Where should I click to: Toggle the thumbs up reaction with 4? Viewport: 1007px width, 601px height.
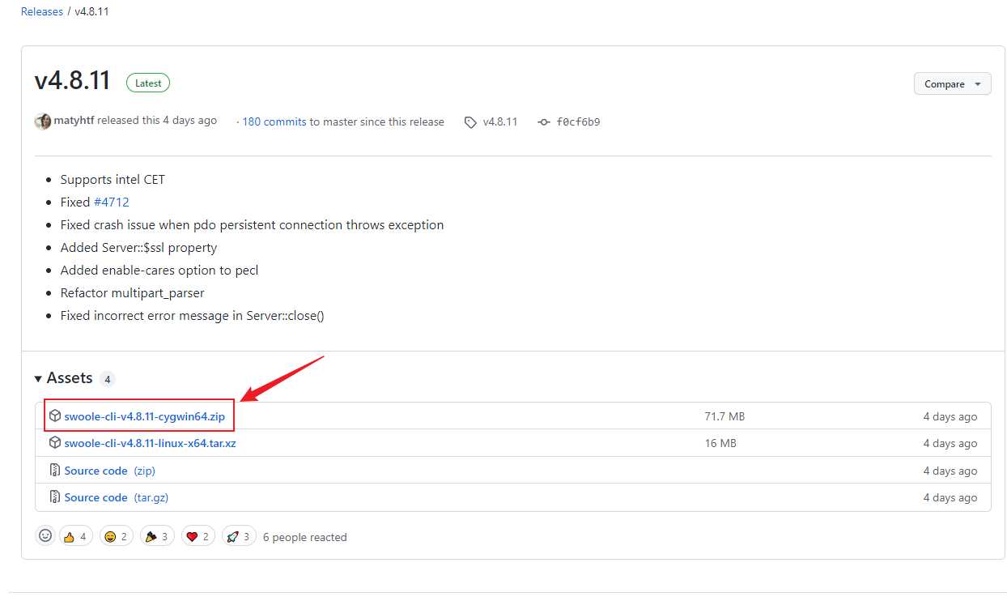tap(74, 536)
